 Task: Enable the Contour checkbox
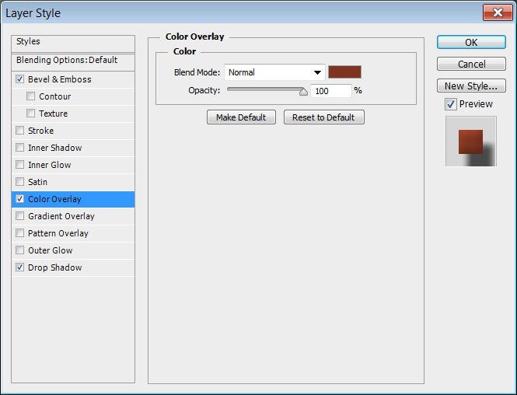click(30, 96)
